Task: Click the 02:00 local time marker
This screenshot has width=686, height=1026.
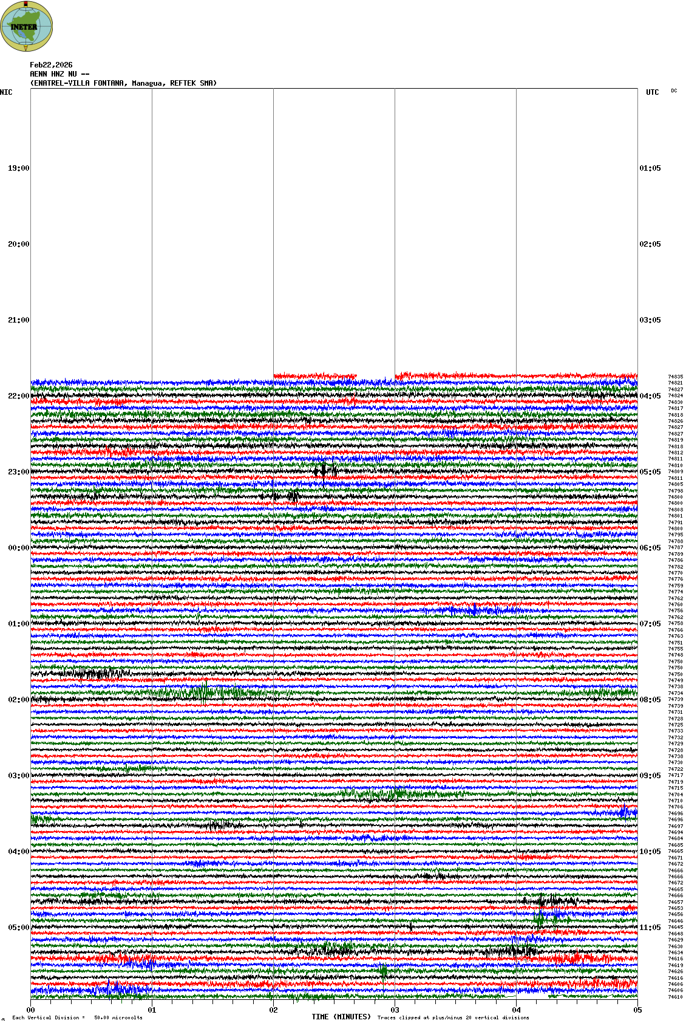Action: coord(18,700)
